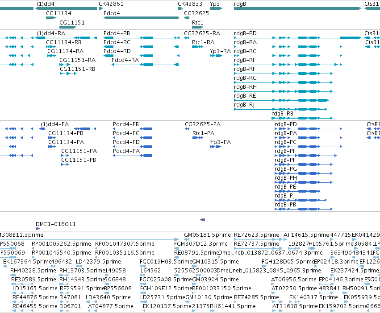Screen dimensions: 380x313
Task: Click the l(1)dd4 gene arrow bar
Action: click(x=66, y=8)
